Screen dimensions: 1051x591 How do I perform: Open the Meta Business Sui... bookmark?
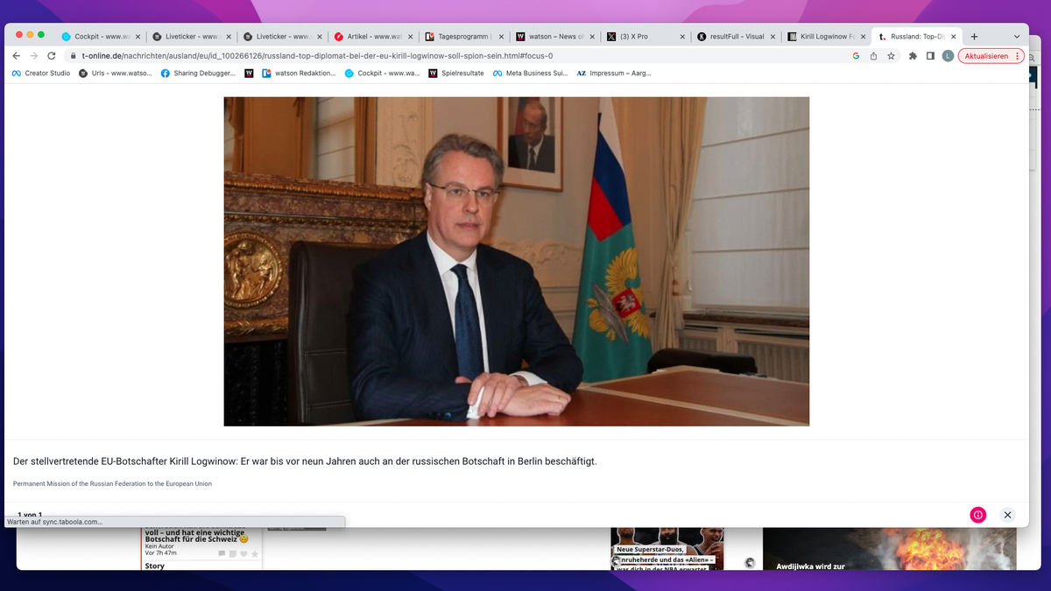pos(531,74)
